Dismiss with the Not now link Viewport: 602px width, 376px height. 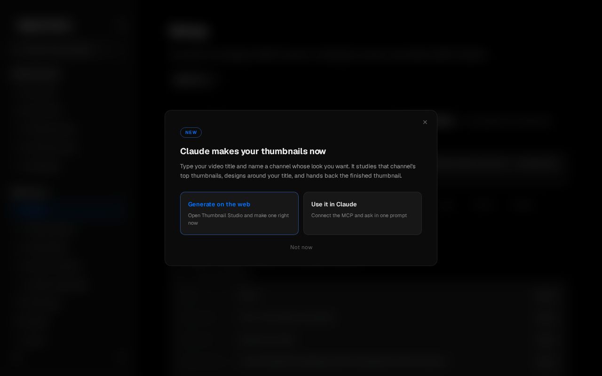(x=301, y=247)
